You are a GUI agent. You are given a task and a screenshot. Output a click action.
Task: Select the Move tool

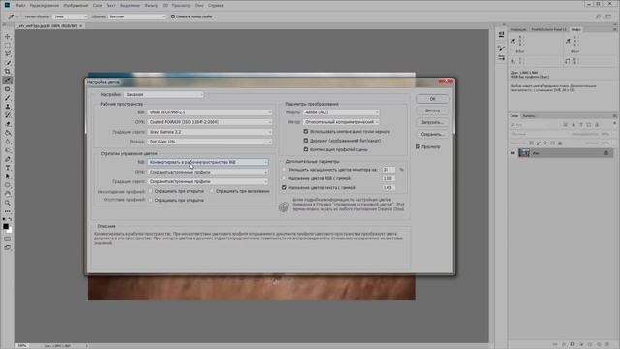(8, 37)
